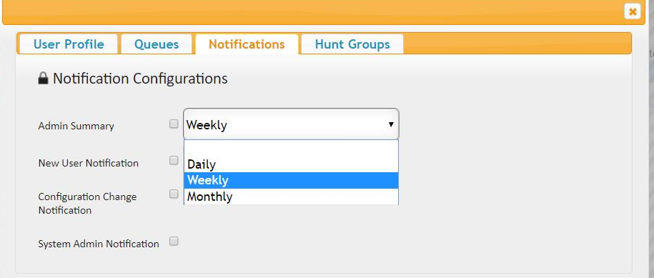Viewport: 654px width, 278px height.
Task: Pick the highlighted Weekly option
Action: pyautogui.click(x=291, y=181)
